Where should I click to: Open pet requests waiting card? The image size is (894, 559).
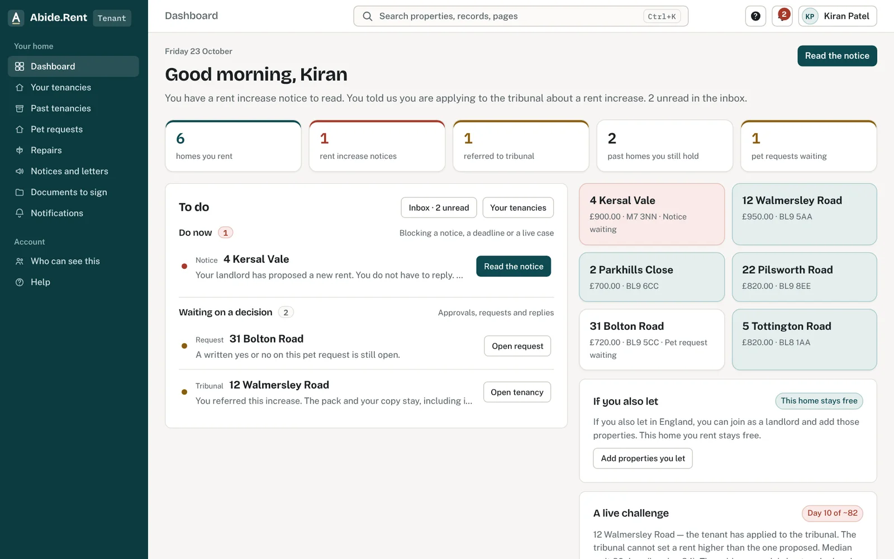[809, 146]
